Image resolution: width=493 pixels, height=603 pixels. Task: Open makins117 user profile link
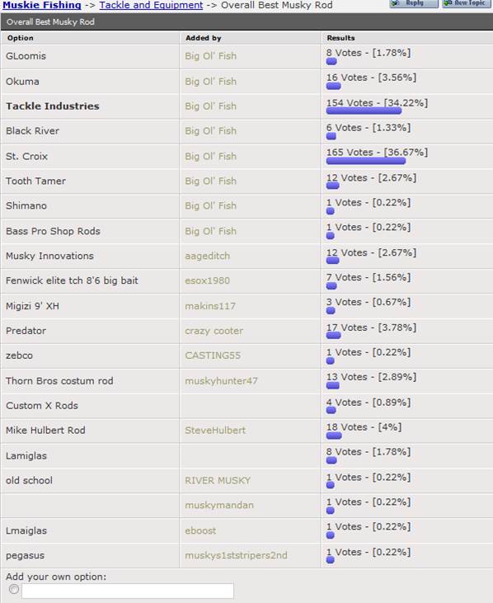tap(210, 306)
